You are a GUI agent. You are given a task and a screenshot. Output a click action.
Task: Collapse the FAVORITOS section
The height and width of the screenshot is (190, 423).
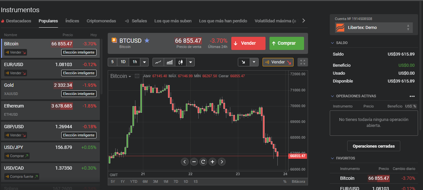tap(332, 158)
